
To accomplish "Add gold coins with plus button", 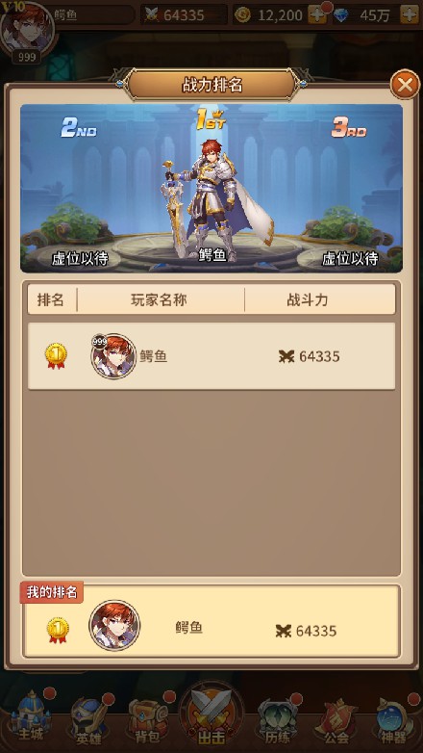I will click(x=317, y=14).
